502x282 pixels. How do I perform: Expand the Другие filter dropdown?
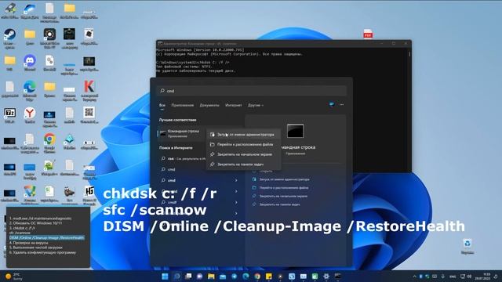256,105
